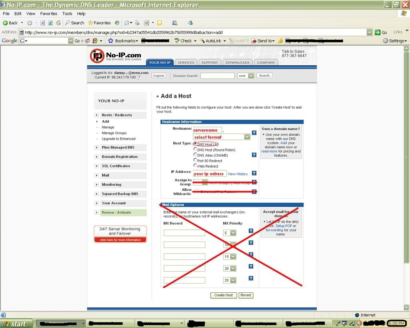Select DNS Alias (CNAME) radio button

[x=195, y=155]
